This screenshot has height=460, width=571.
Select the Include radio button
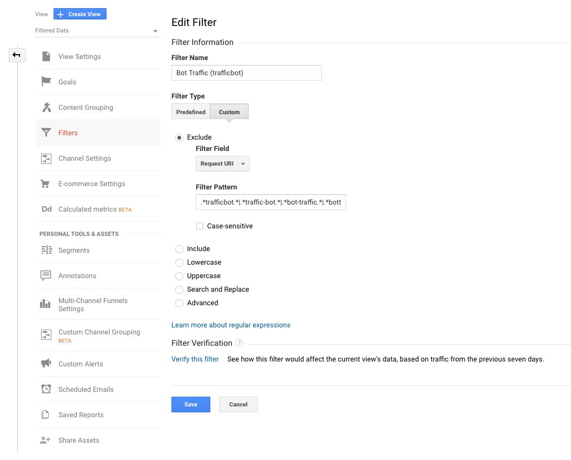pos(179,249)
